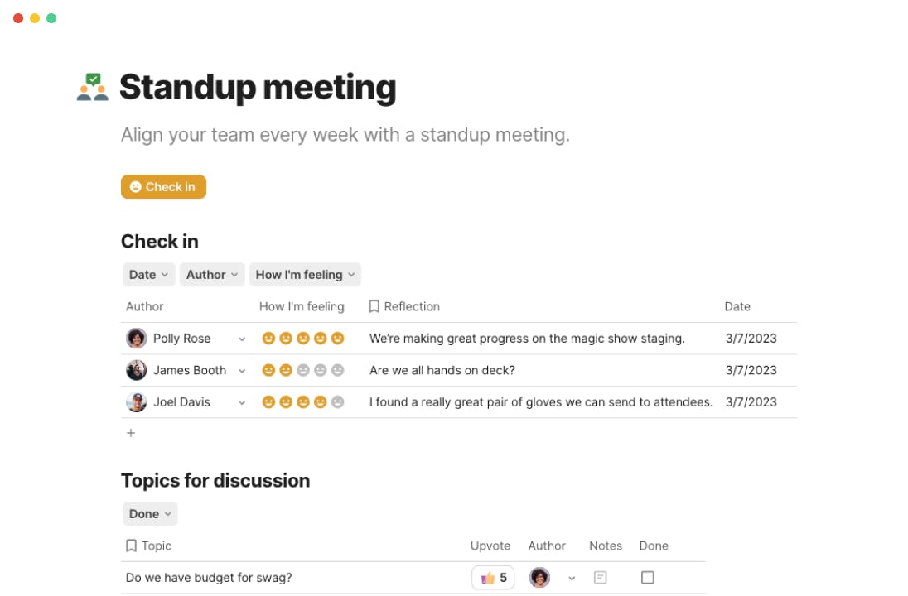Click James Booth's avatar picture
The image size is (908, 596).
(137, 370)
